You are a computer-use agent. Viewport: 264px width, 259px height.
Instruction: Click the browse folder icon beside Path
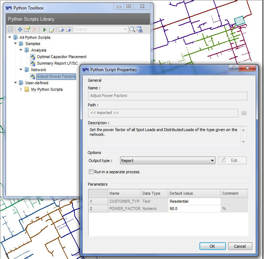coord(244,113)
